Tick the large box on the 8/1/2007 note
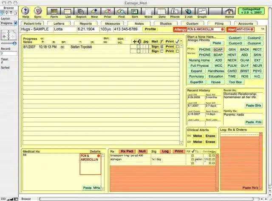This screenshot has width=272, height=201. [139, 47]
